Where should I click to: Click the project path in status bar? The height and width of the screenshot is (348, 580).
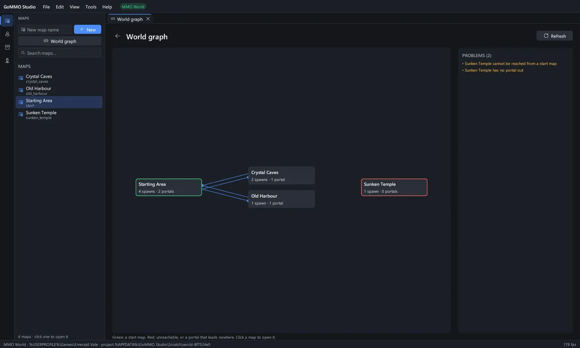click(x=155, y=344)
